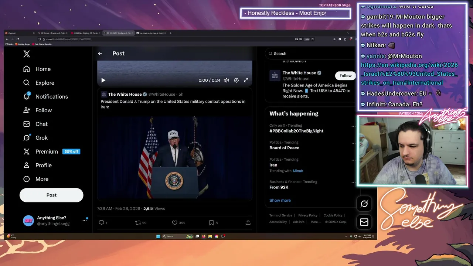
Task: Play the video at 0:00 / 0:24
Action: (103, 80)
